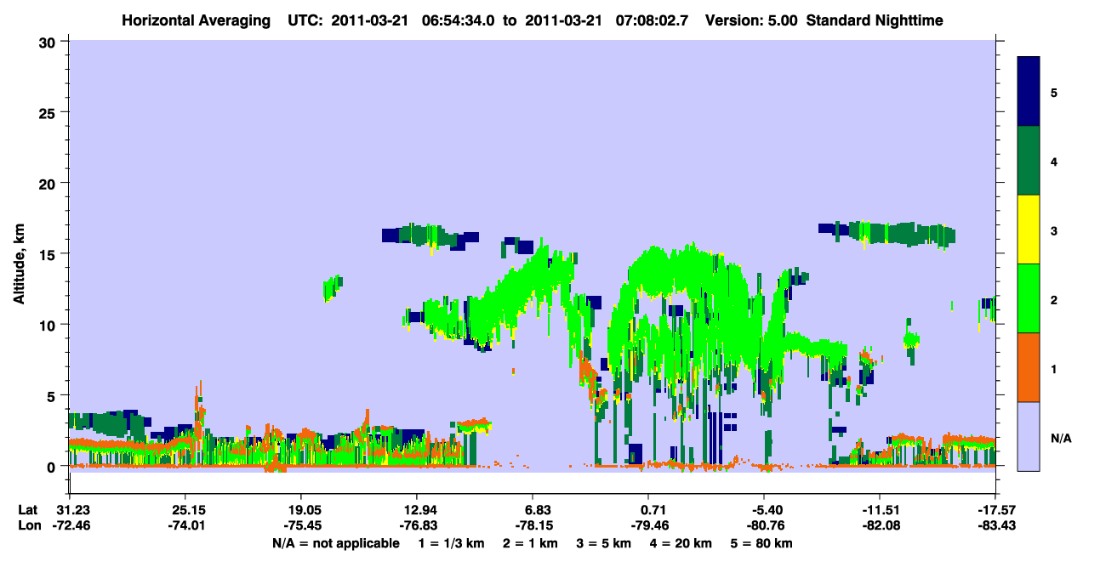Click the longitude value -79.46

(648, 526)
